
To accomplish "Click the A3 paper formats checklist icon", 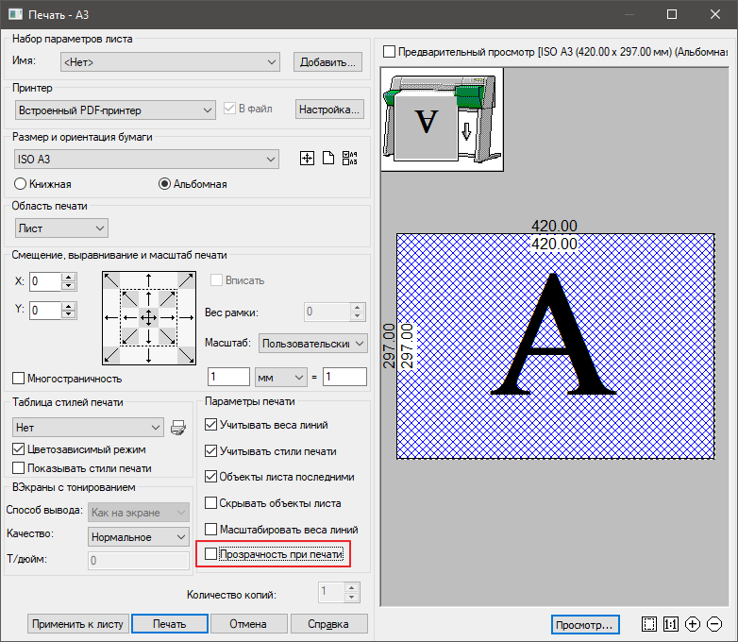I will 350,159.
